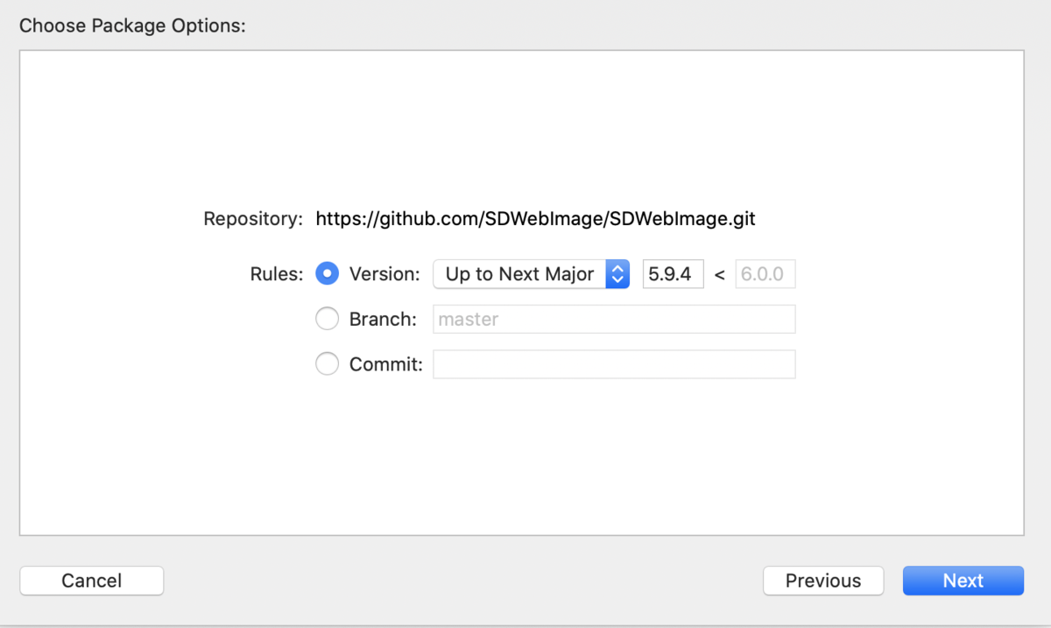Click the Repository label
Viewport: 1051px width, 628px height.
pyautogui.click(x=253, y=219)
